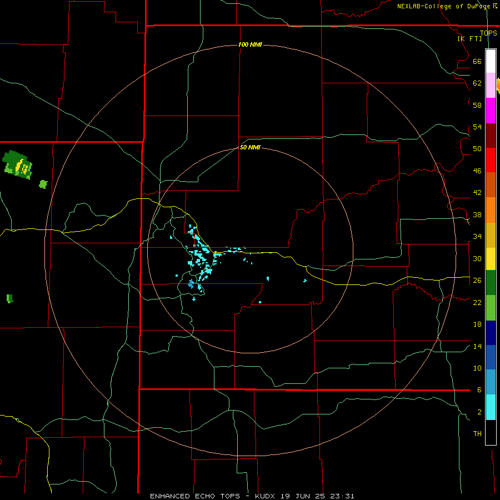Click the '2' legend value
Viewport: 500px width, 500px height.
click(x=479, y=412)
